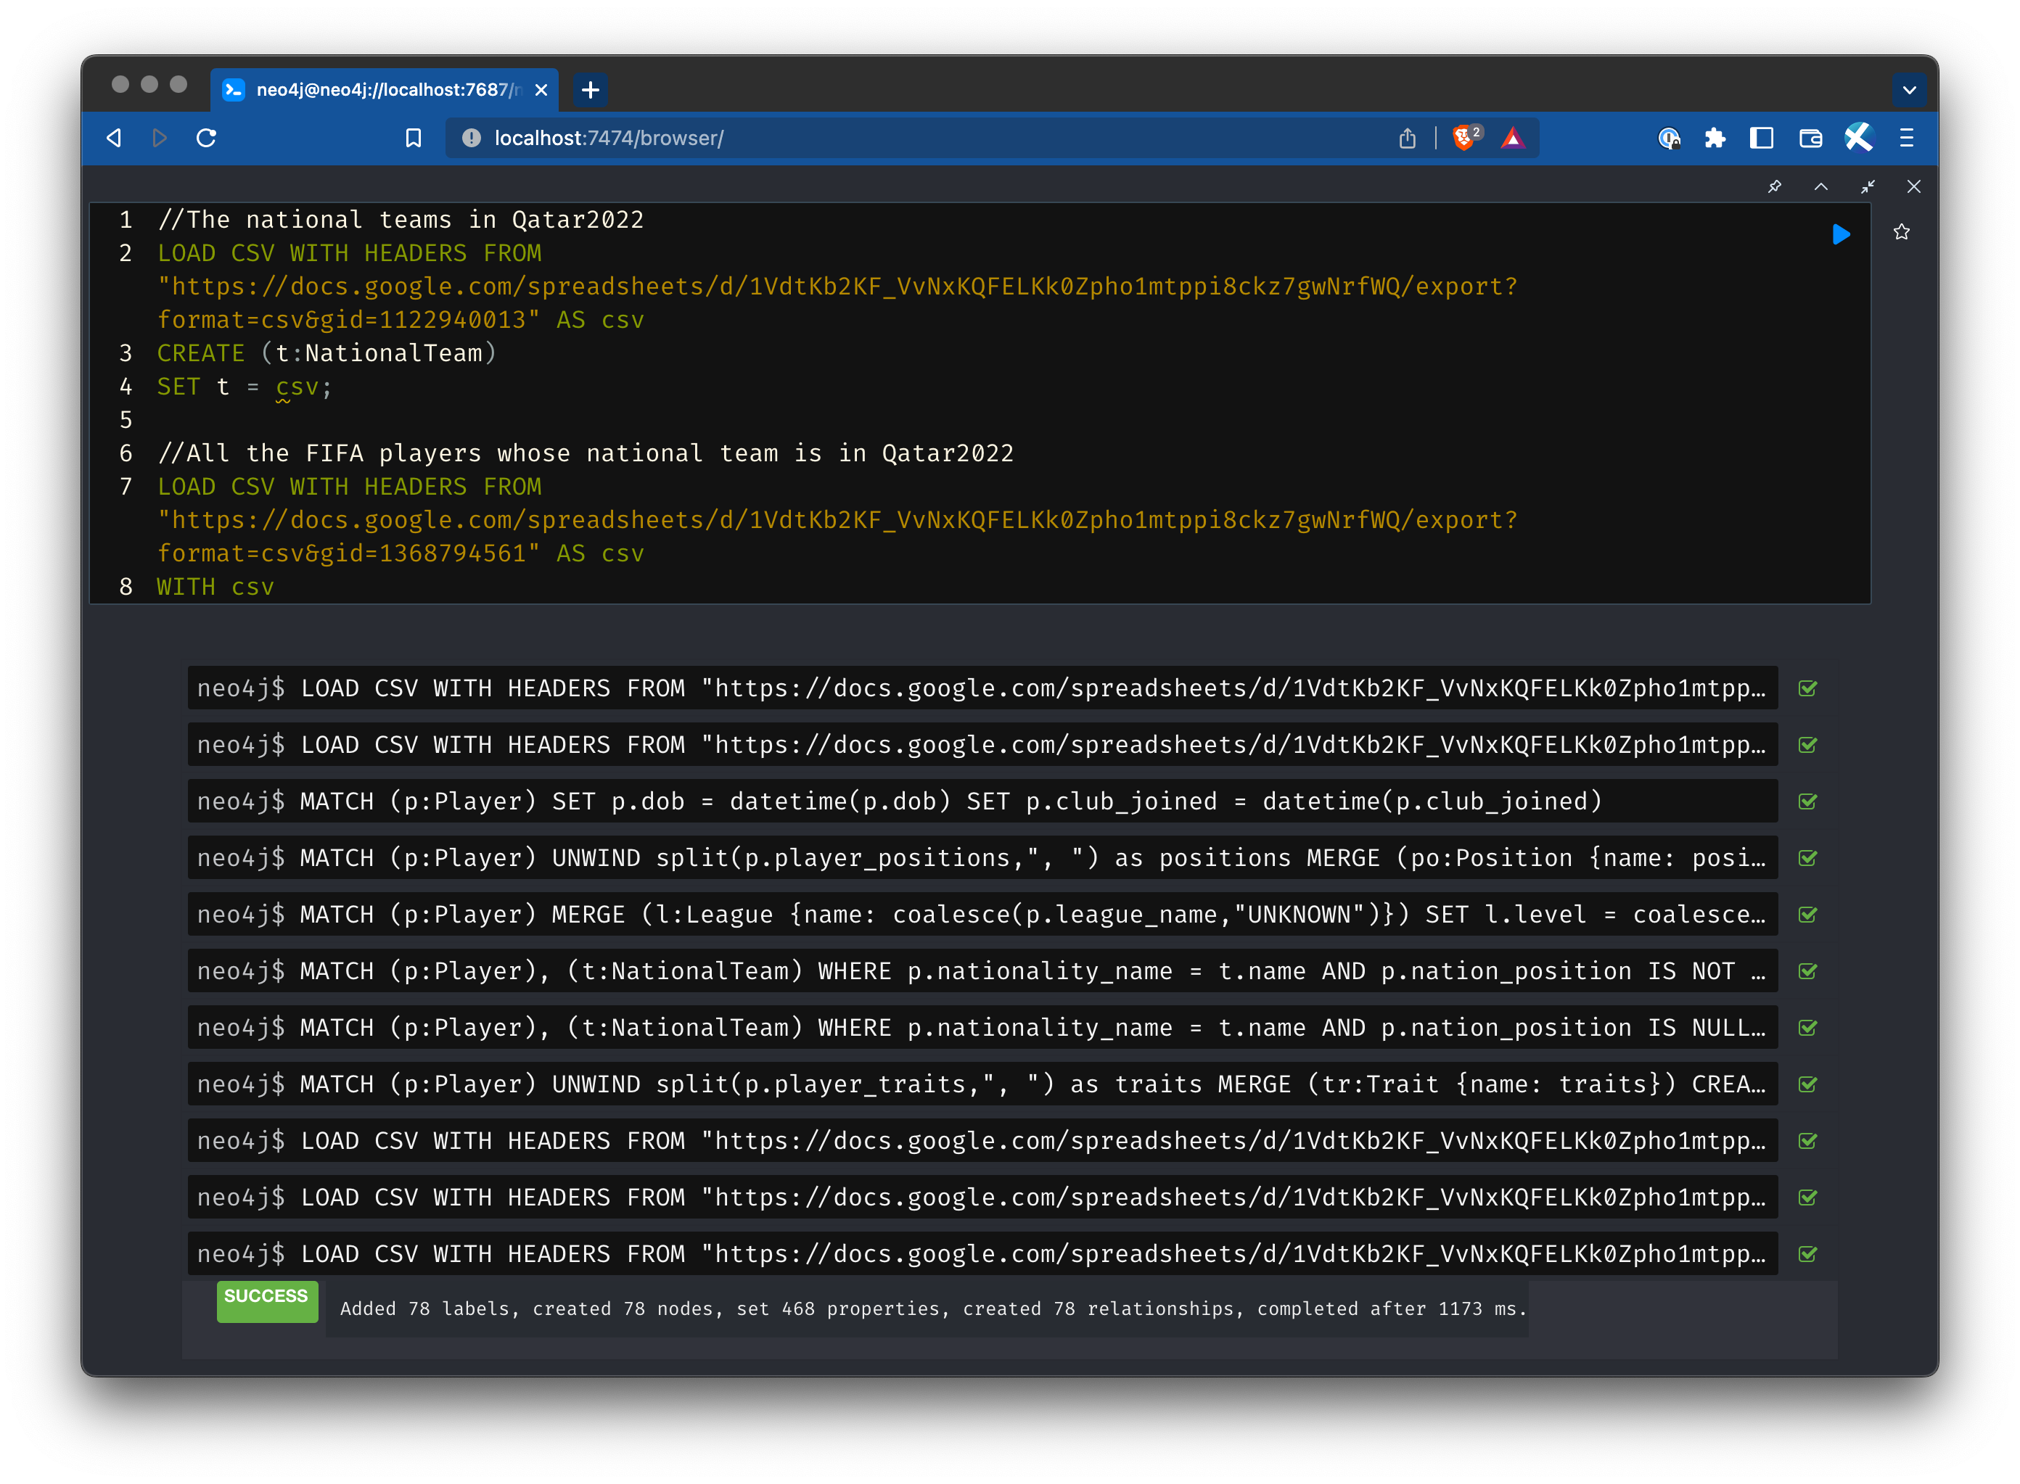Select the second LOAD CSV statement row
The image size is (2020, 1484).
(982, 746)
